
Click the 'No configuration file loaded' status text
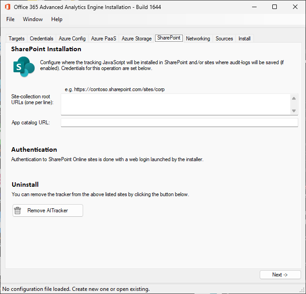click(76, 289)
